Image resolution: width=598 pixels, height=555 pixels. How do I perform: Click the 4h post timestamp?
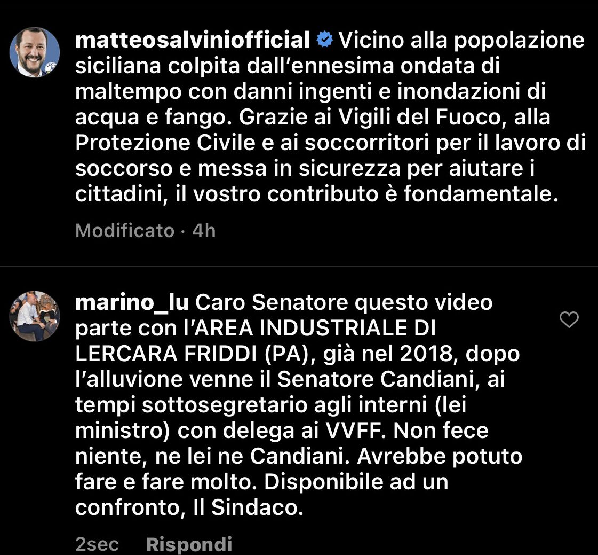coord(204,230)
